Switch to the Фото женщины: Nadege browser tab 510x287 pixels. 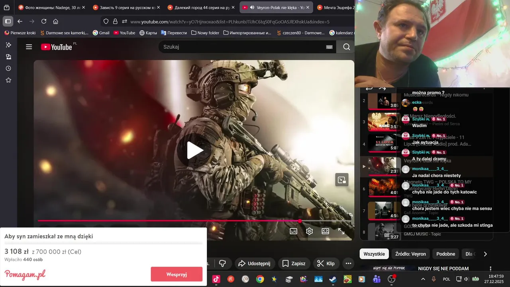click(52, 8)
